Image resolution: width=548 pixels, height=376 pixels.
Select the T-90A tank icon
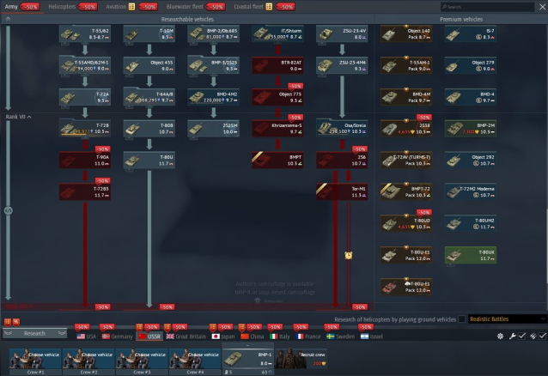(84, 160)
